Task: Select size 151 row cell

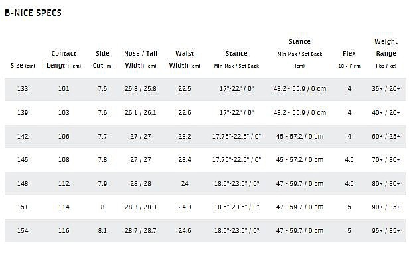Action: click(23, 207)
